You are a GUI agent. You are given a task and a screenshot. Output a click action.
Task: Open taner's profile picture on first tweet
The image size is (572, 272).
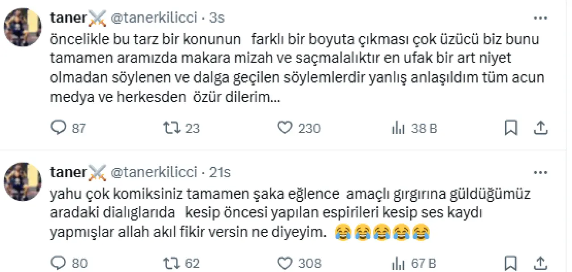coord(23,27)
